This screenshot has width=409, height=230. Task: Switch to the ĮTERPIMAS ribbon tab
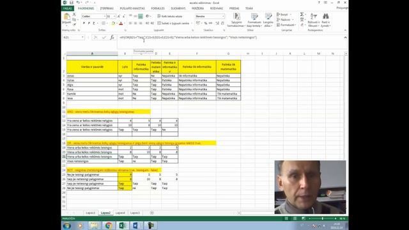[107, 8]
